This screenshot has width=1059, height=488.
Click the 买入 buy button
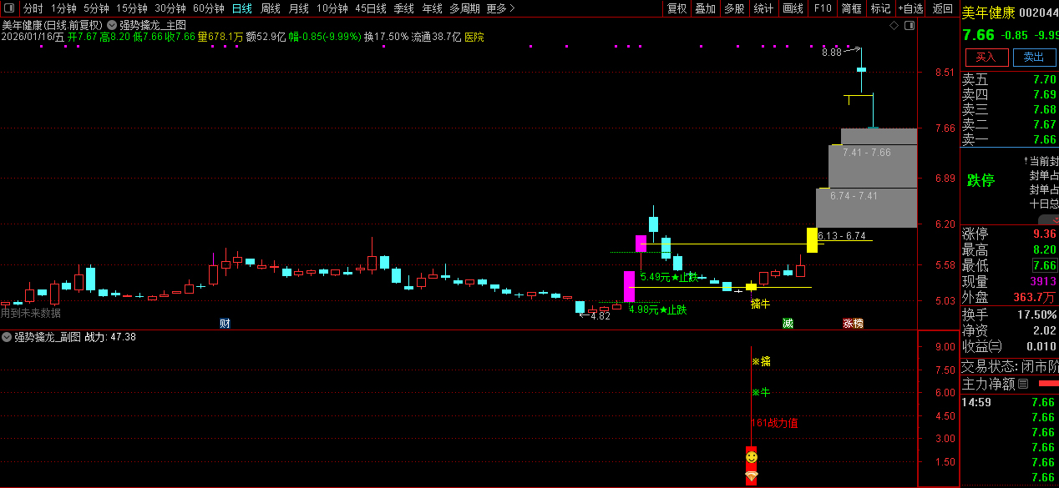point(986,57)
